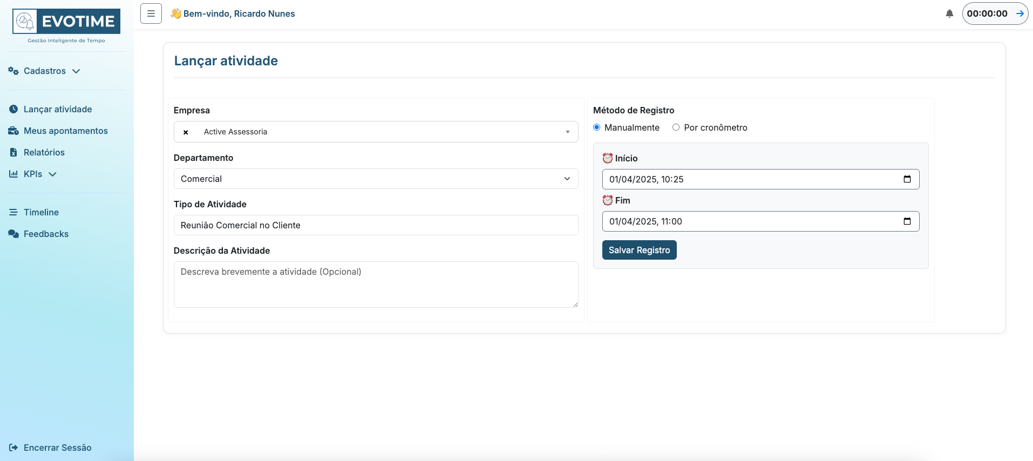Image resolution: width=1033 pixels, height=461 pixels.
Task: Open the Timeline page
Action: coord(41,212)
